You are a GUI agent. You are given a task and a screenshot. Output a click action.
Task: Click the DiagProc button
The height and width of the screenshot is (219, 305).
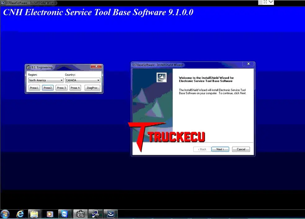(x=92, y=88)
